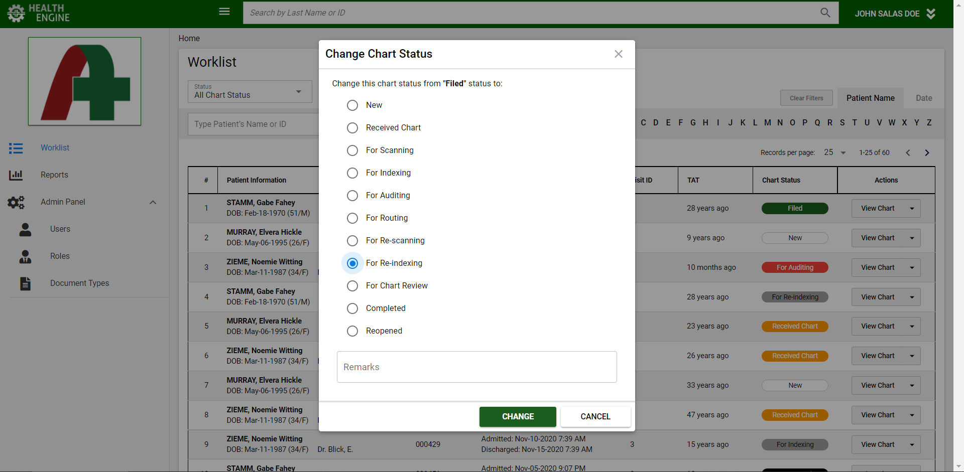Screen dimensions: 964x472
Task: Open View Chart dropdown arrow for Filed row
Action: [912, 209]
